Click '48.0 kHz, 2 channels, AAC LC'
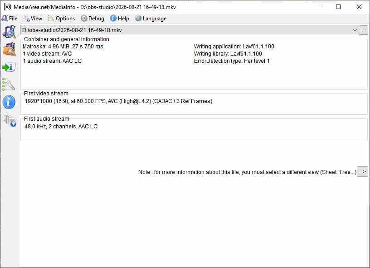 [61, 127]
